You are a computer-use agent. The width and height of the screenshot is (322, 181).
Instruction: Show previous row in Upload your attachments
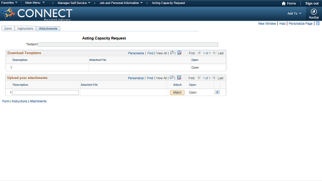coord(199,77)
